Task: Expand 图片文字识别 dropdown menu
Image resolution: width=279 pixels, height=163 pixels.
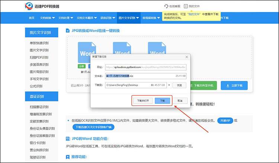Action: tap(129, 18)
